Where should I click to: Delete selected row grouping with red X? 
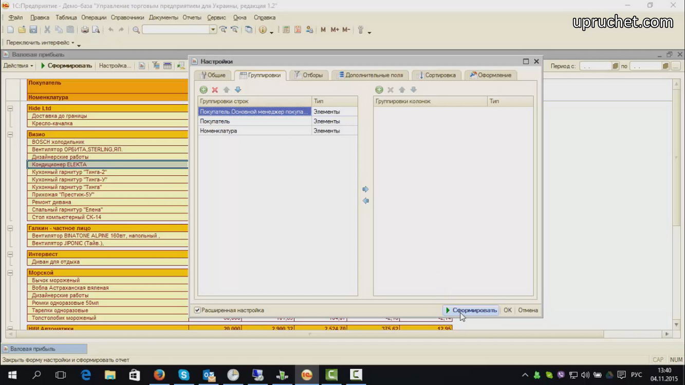[215, 90]
